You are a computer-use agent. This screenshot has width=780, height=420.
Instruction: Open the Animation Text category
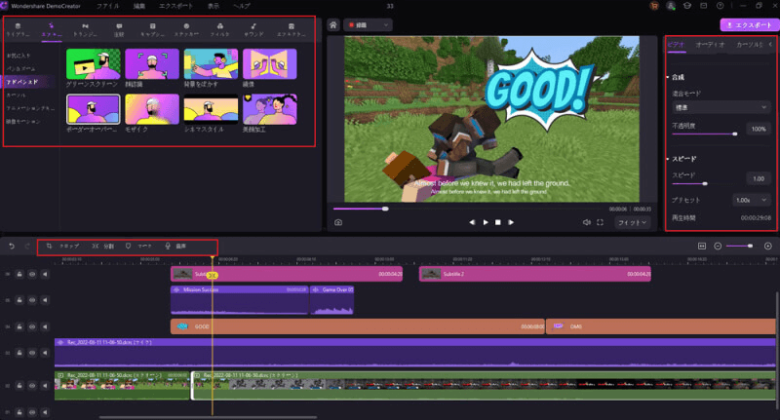(x=30, y=108)
